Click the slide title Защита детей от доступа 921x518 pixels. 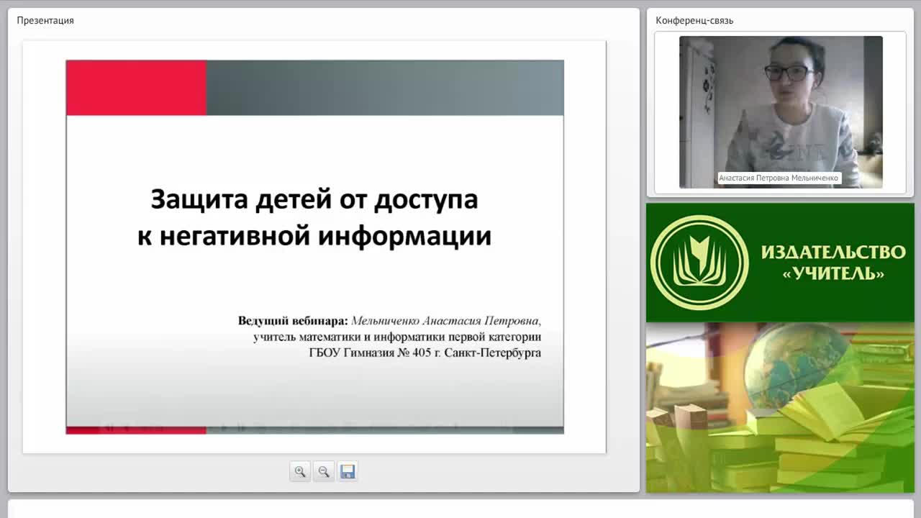[x=314, y=199]
